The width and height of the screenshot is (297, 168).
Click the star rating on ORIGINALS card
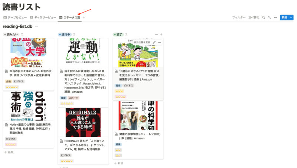(x=67, y=161)
